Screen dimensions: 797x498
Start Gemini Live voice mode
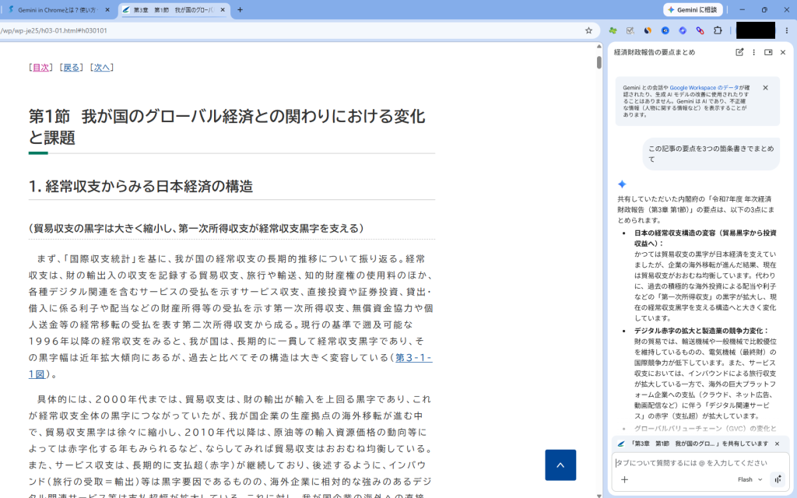click(x=778, y=479)
